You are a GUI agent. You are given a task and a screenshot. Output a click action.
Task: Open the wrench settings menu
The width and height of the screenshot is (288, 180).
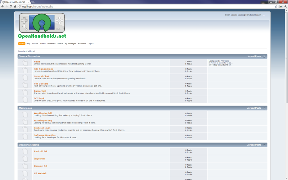tap(285, 6)
